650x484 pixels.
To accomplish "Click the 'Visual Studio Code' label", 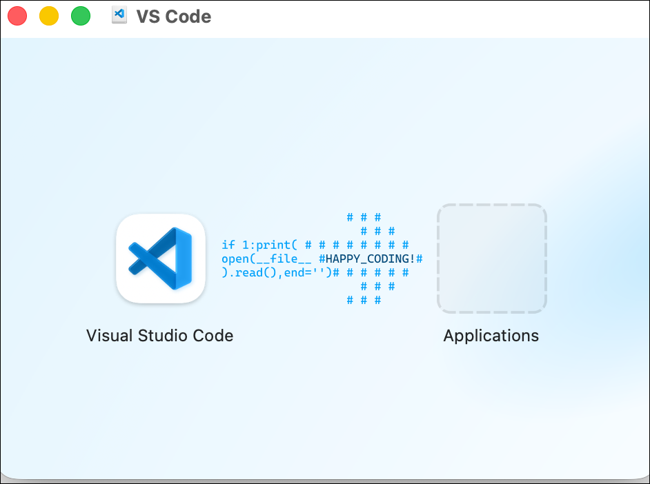I will [x=159, y=335].
